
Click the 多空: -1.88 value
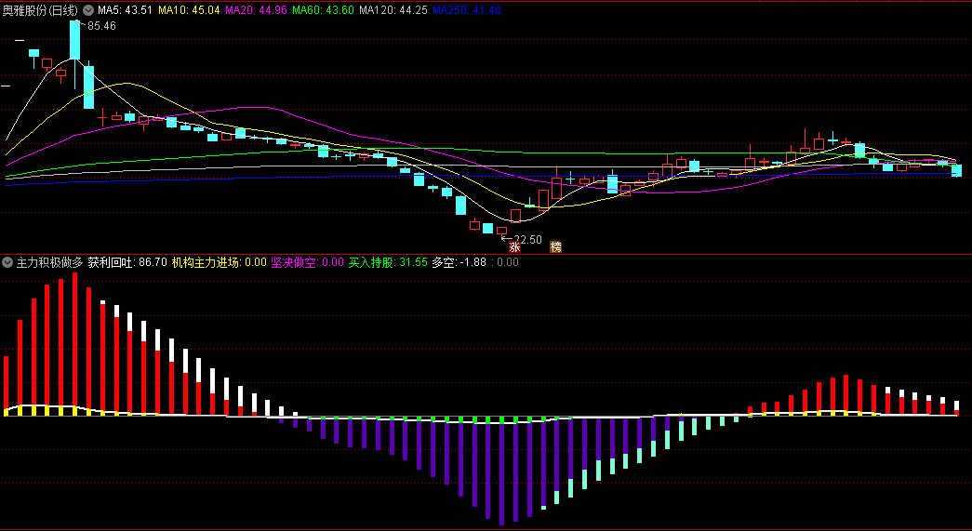pyautogui.click(x=459, y=262)
